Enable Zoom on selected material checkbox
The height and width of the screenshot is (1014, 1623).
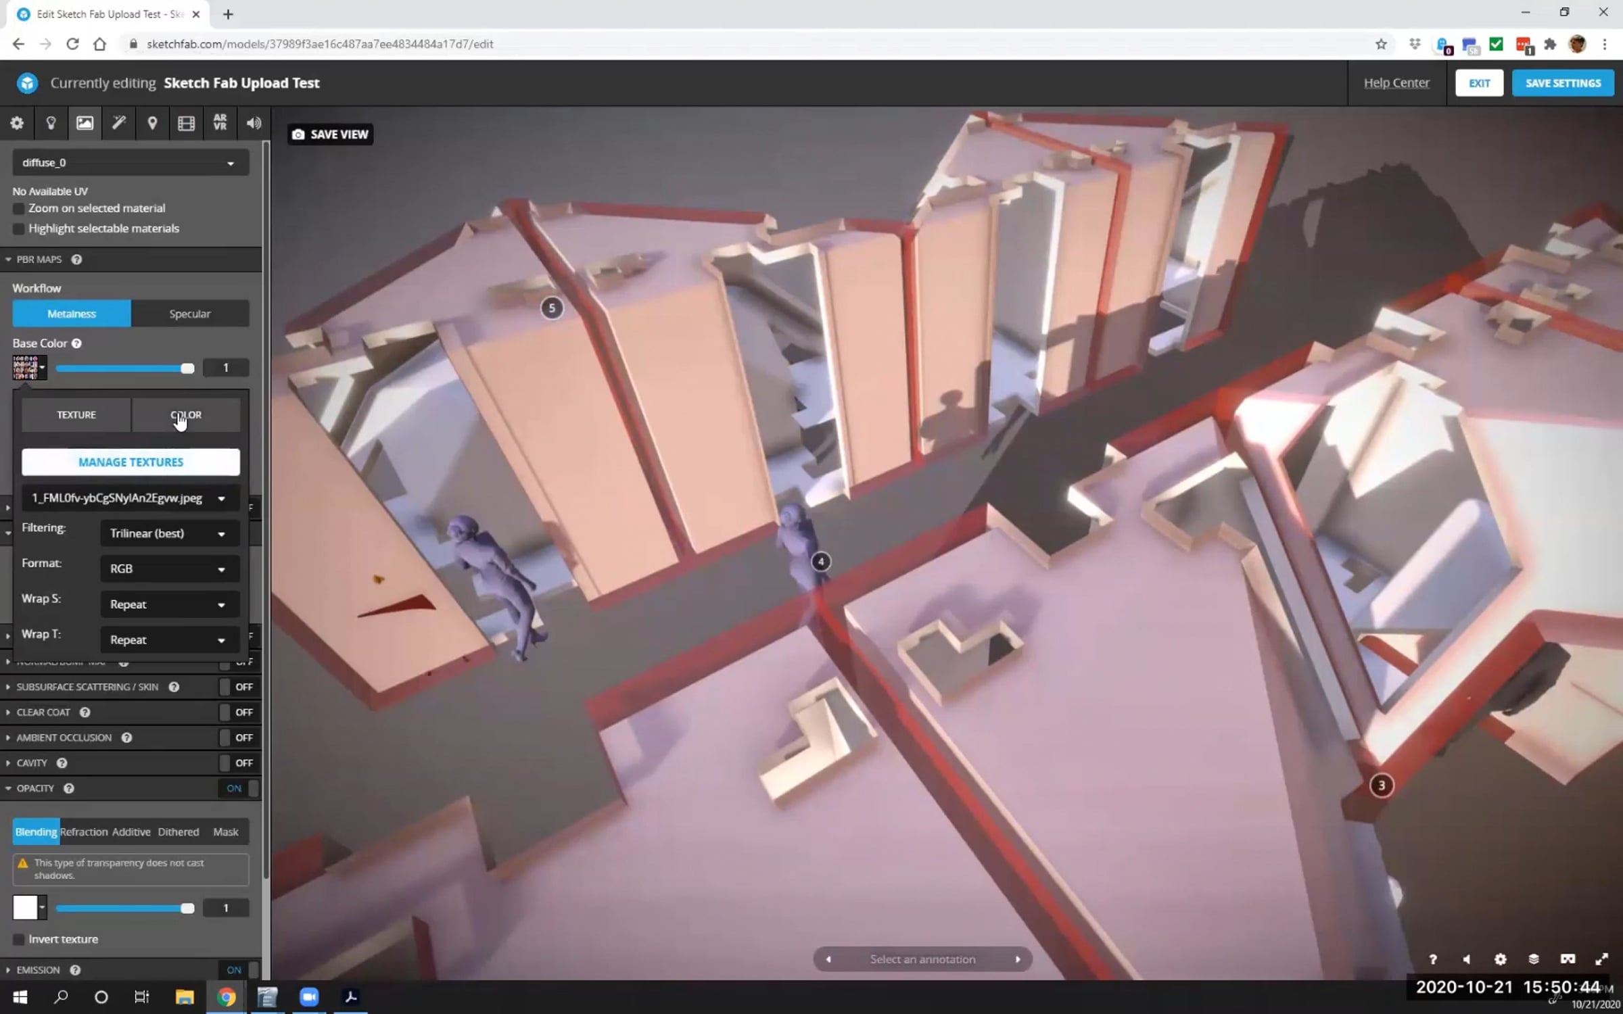(19, 209)
